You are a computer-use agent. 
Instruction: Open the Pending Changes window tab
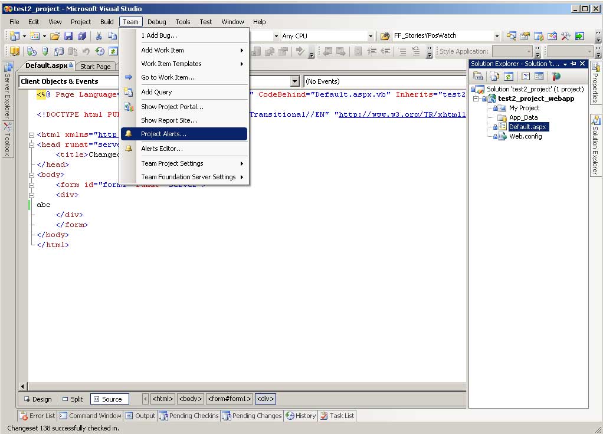point(252,416)
